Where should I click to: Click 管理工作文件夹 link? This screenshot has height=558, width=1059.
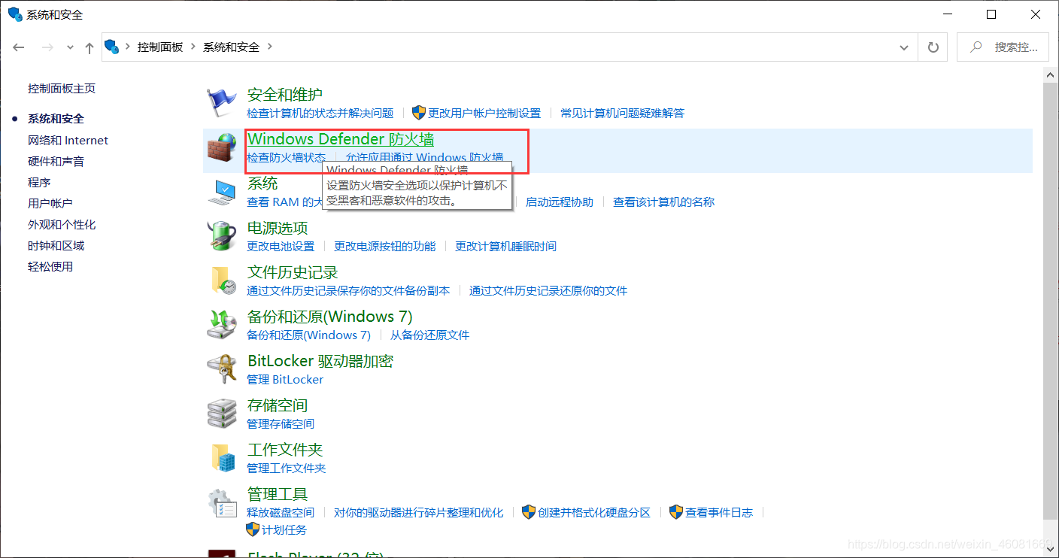[x=287, y=468]
